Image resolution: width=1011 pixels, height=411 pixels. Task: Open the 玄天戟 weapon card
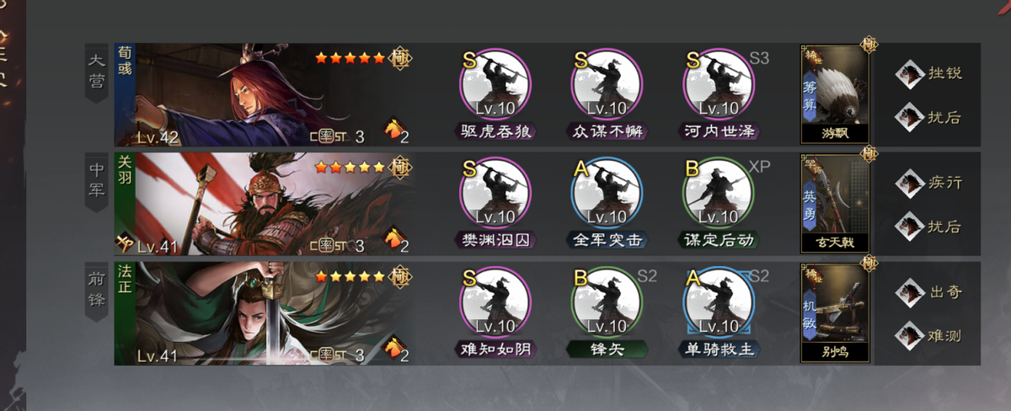834,203
